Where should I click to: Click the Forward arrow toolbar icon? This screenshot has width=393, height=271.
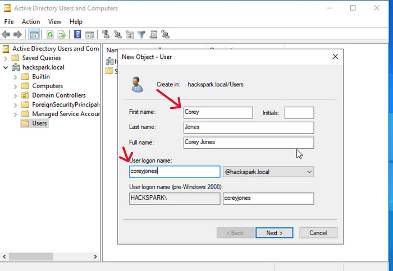coord(17,34)
